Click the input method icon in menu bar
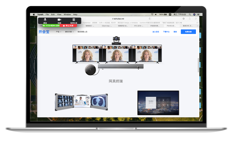 point(170,15)
